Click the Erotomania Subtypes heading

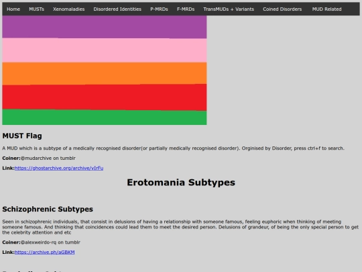[181, 182]
